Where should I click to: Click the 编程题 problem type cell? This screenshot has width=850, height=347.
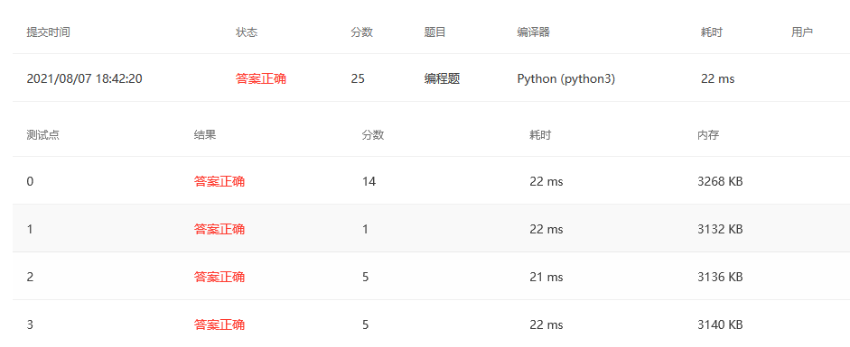(x=443, y=79)
